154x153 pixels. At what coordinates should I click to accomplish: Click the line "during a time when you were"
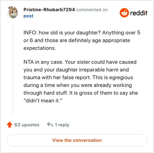[x=78, y=85]
